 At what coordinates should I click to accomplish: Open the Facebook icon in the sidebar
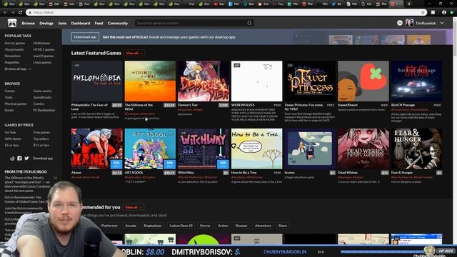(x=19, y=158)
